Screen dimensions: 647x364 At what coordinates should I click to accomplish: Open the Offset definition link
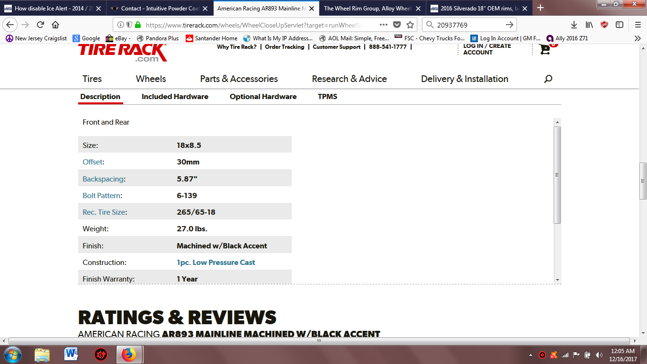[x=92, y=162]
